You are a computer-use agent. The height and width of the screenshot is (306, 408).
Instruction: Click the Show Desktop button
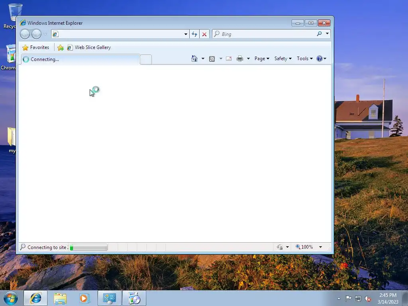405,298
